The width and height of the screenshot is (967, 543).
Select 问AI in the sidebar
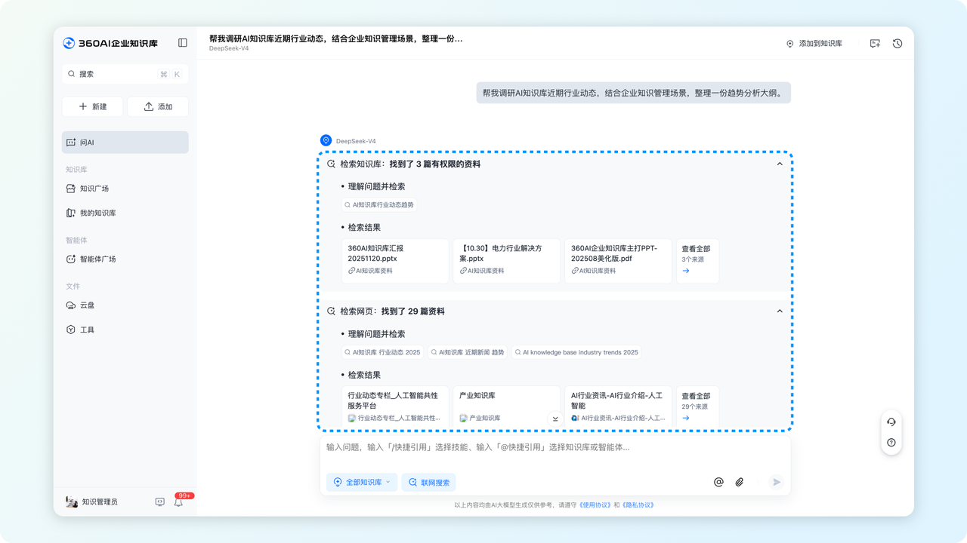click(125, 143)
